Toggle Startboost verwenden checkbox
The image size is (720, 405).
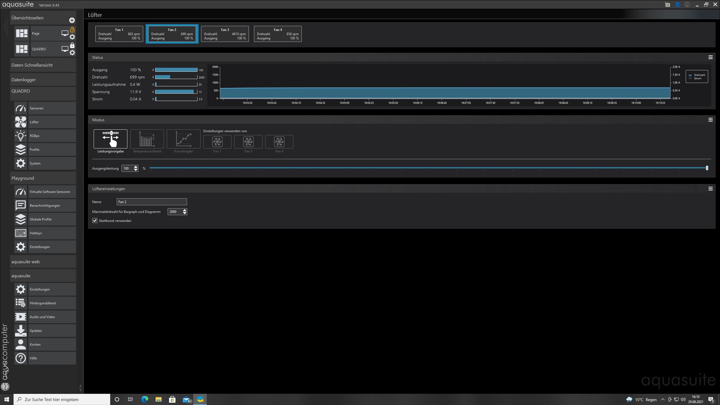95,221
